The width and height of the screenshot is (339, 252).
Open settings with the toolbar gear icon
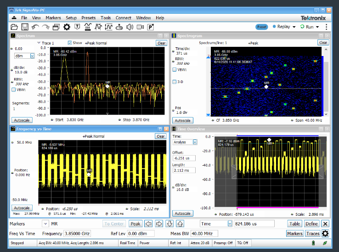point(67,27)
